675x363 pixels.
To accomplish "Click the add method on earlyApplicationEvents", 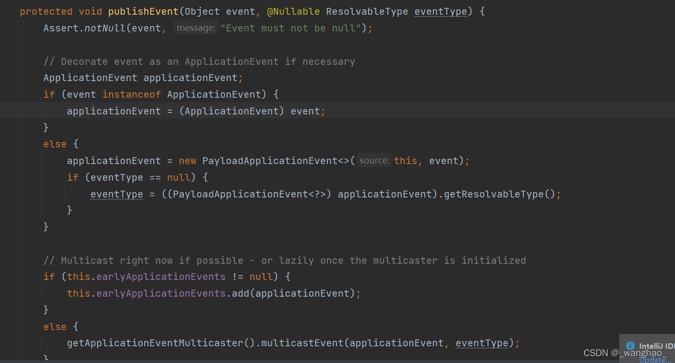I will [x=241, y=293].
